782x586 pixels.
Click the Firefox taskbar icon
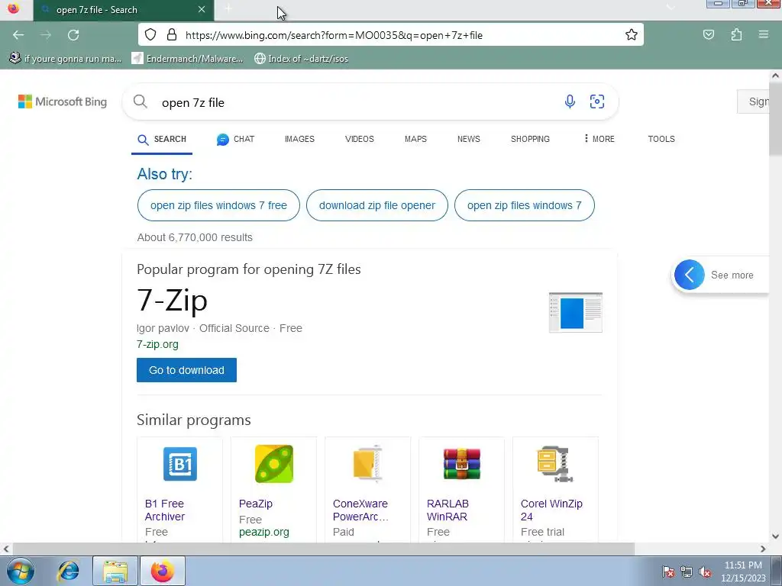point(163,571)
